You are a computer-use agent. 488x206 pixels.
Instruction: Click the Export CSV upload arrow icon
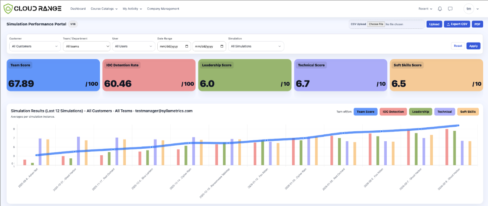pos(448,24)
